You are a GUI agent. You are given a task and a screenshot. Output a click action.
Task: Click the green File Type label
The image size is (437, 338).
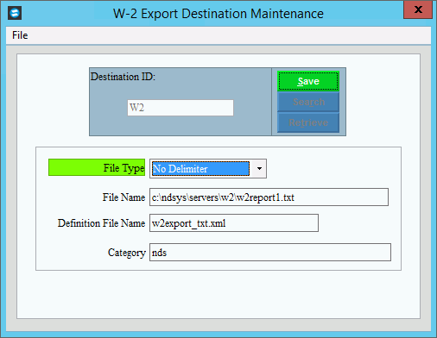click(97, 167)
